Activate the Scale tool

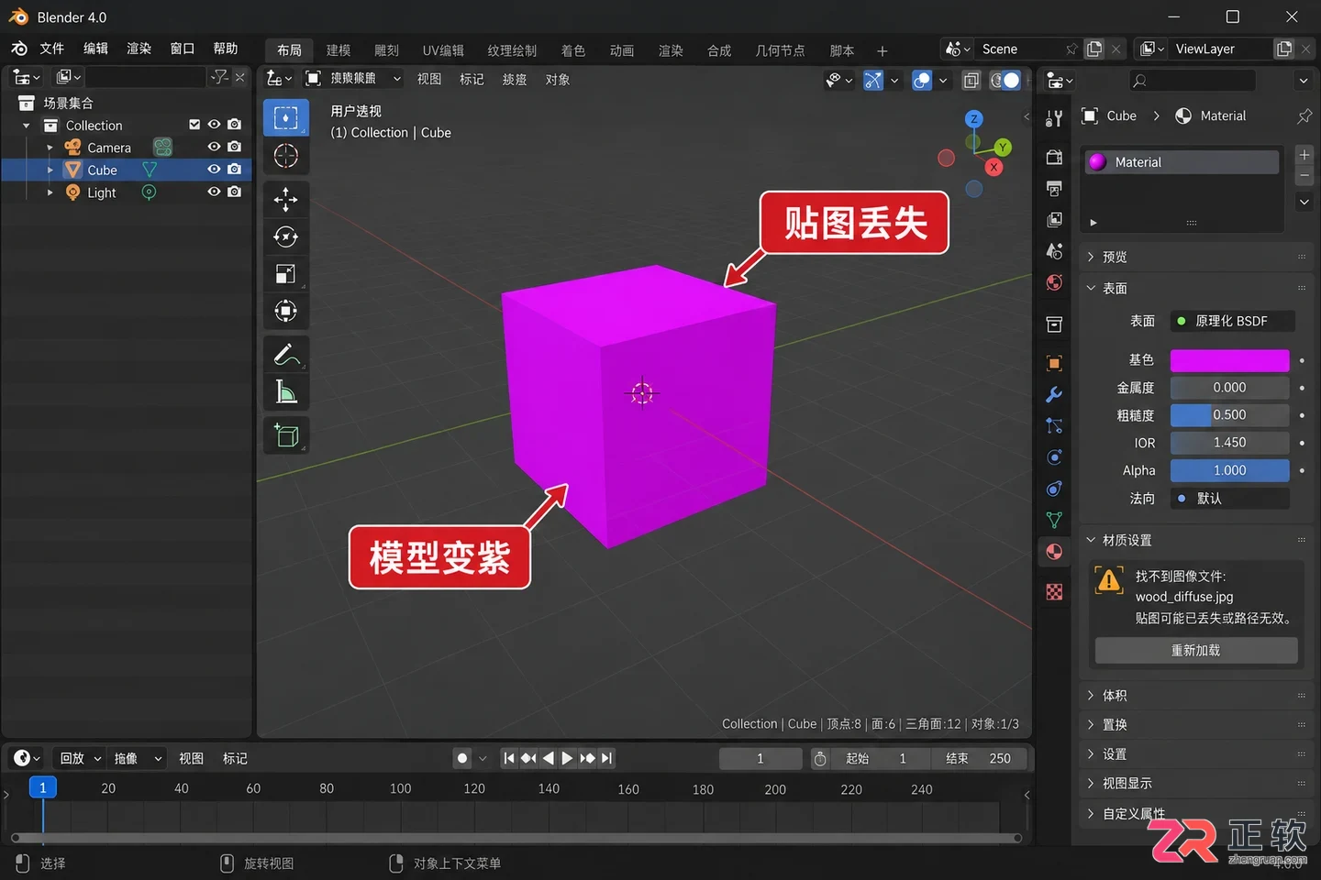(286, 274)
